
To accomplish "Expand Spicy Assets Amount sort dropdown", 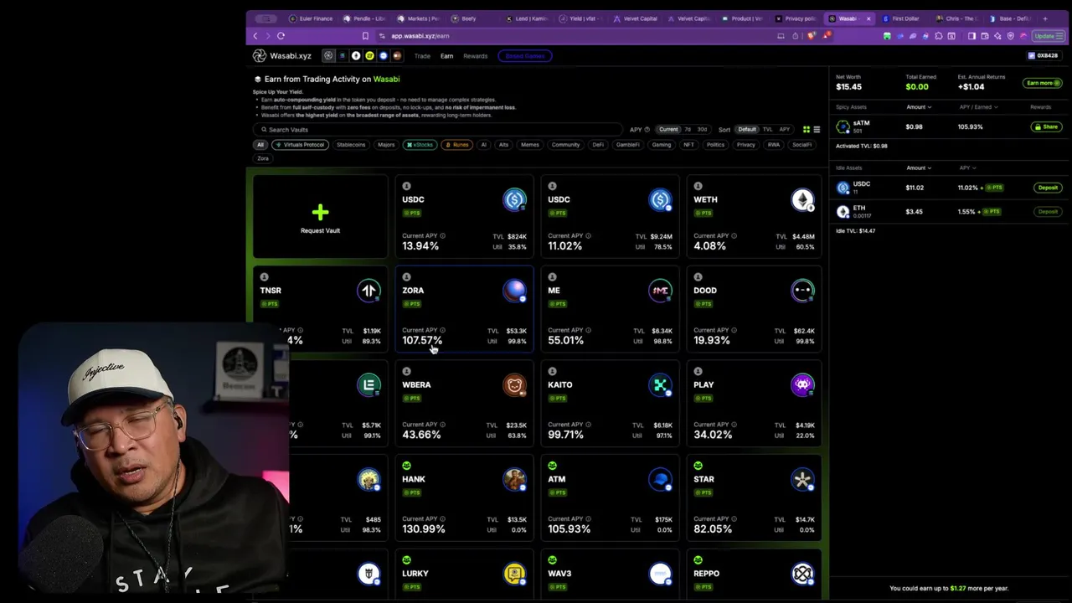I will point(919,107).
